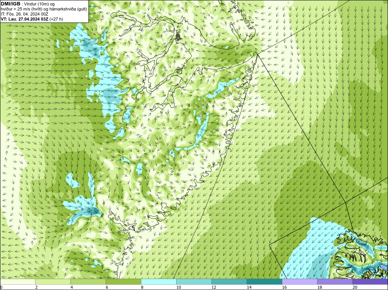Screen dimensions: 388x290
Task: Click the 'hviður > 25 m/s (hvítt)' legend line
Action: tap(21, 9)
